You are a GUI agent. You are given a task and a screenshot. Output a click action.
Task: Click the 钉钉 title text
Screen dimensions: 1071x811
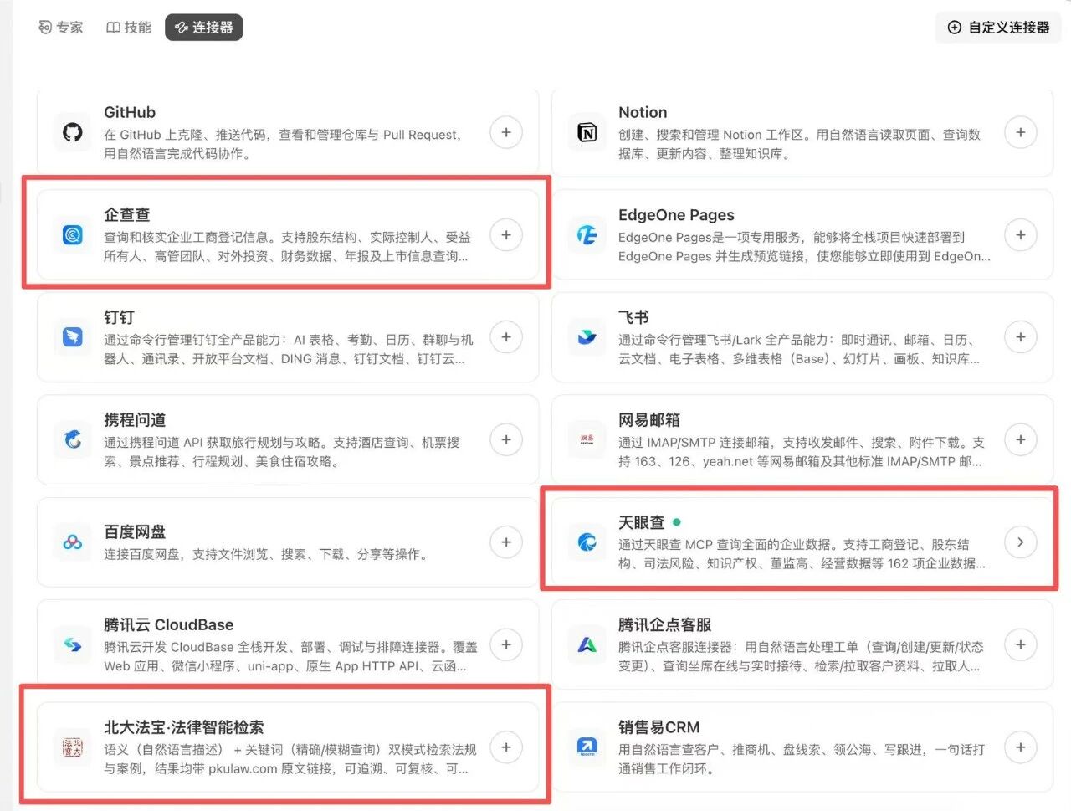119,317
